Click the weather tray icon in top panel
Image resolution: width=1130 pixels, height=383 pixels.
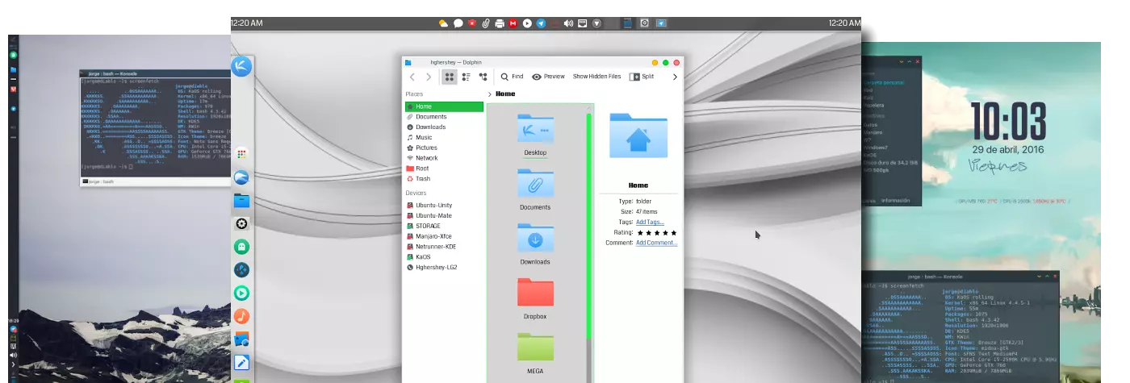tap(443, 23)
